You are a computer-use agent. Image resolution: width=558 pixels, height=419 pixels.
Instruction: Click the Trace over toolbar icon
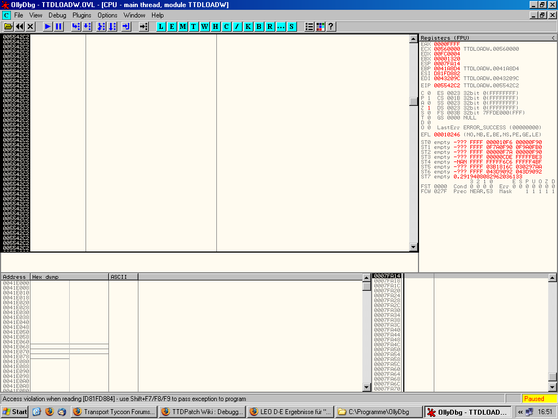(112, 27)
